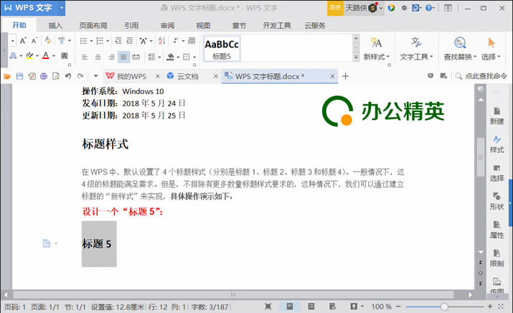
Task: Open the 属性 side panel
Action: pos(496,230)
